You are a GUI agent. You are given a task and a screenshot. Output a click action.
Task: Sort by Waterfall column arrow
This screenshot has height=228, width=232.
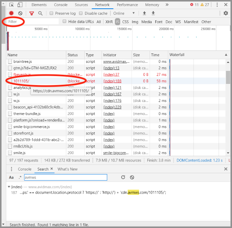point(226,55)
